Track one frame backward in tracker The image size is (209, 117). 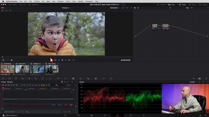click(6, 85)
